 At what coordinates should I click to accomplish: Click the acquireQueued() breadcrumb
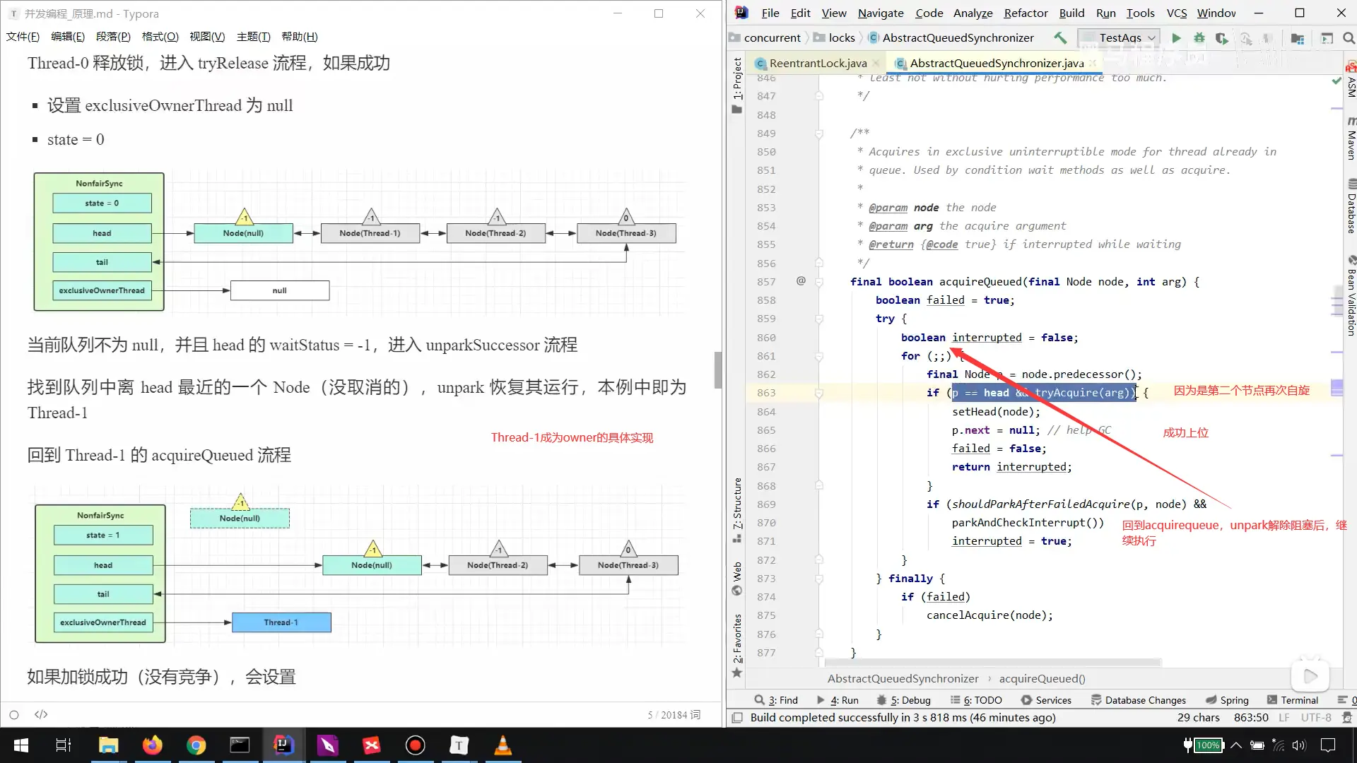pyautogui.click(x=1042, y=678)
